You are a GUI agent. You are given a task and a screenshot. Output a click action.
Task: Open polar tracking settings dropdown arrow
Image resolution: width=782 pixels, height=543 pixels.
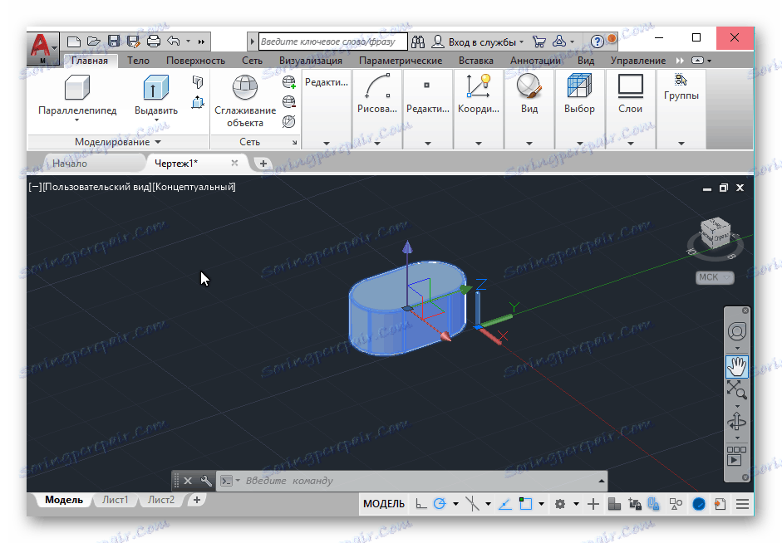pos(455,504)
